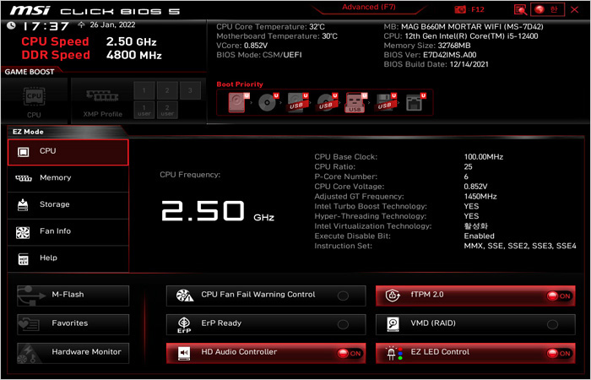This screenshot has height=380, width=591.
Task: Enable VMD (RAID) option
Action: tap(552, 324)
